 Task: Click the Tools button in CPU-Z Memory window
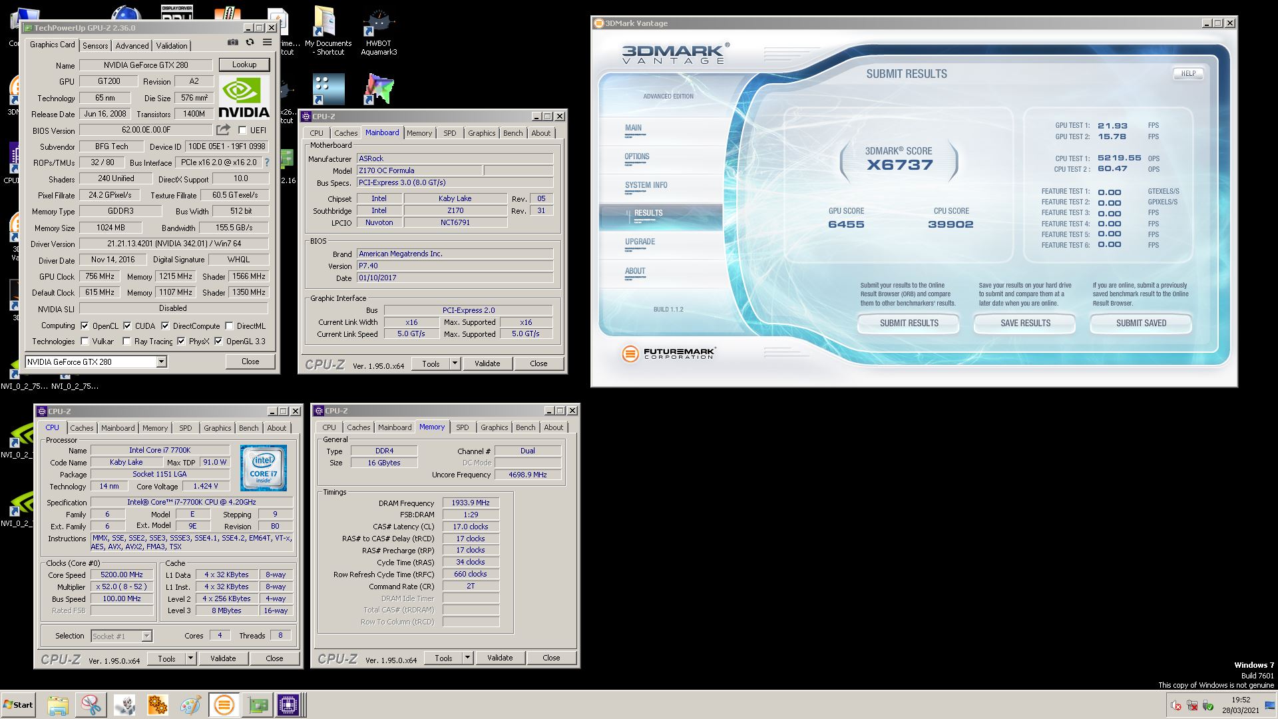pyautogui.click(x=443, y=658)
